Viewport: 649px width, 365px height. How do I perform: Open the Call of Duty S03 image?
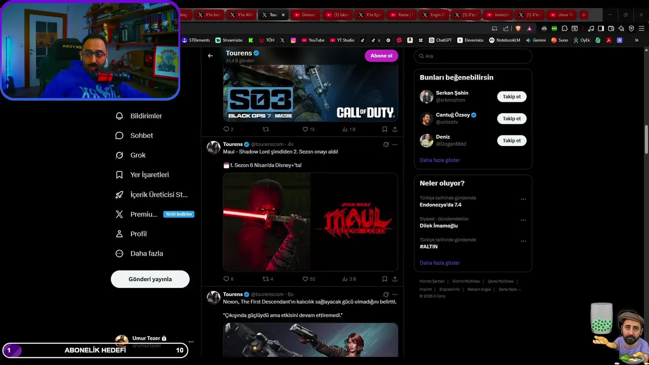pos(310,93)
